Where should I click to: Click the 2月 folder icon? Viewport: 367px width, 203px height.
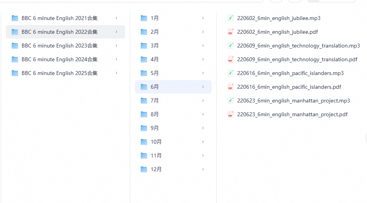click(144, 32)
